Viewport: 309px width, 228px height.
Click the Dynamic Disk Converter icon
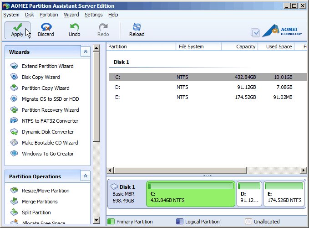click(x=14, y=132)
